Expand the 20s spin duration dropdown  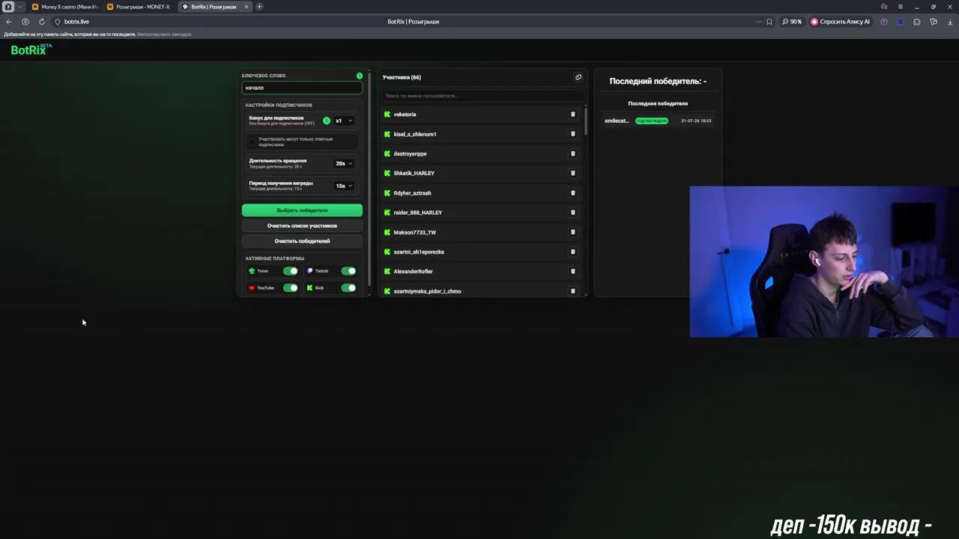344,163
